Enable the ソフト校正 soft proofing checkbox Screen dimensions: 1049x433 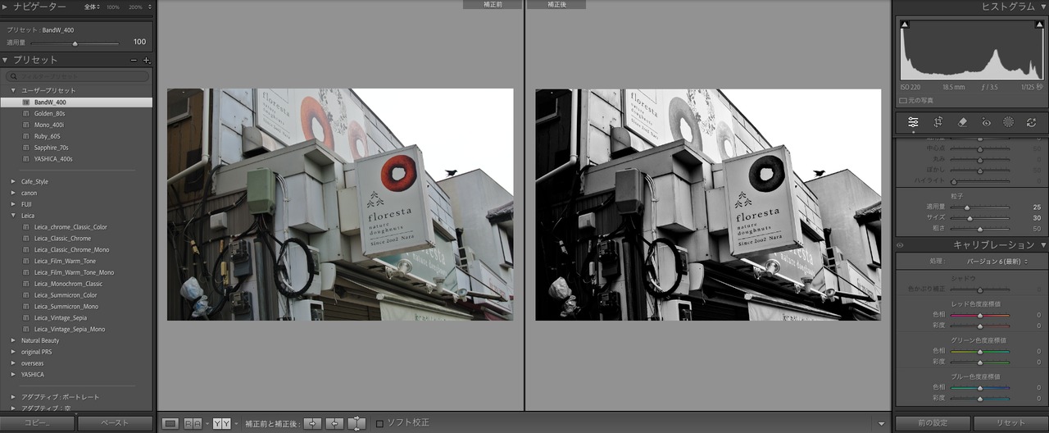click(379, 423)
